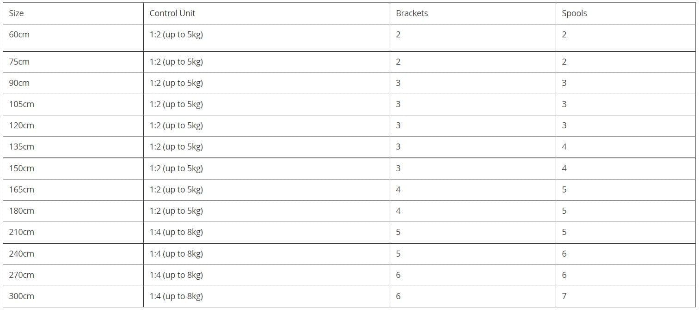
Task: Select the 135cm size cell
Action: tap(21, 147)
